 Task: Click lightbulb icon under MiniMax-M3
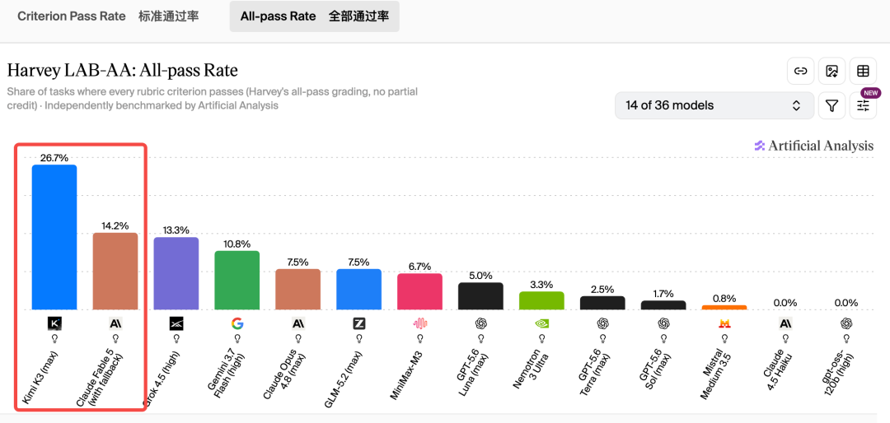tap(420, 340)
